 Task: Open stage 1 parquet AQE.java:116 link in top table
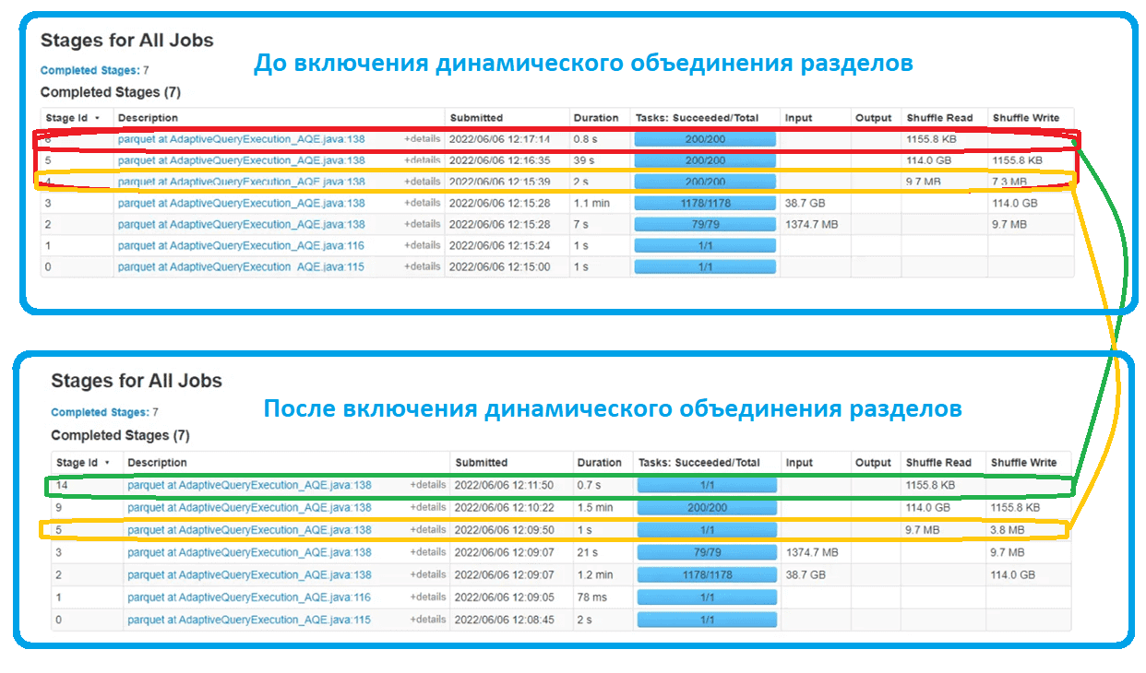click(x=241, y=245)
